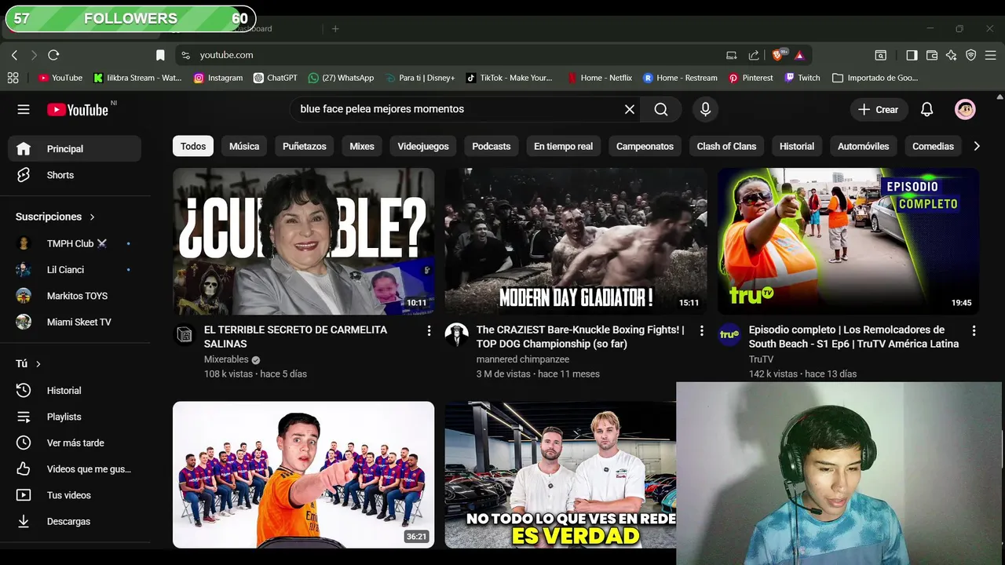
Task: Open the Netflix bookmark
Action: tap(600, 78)
